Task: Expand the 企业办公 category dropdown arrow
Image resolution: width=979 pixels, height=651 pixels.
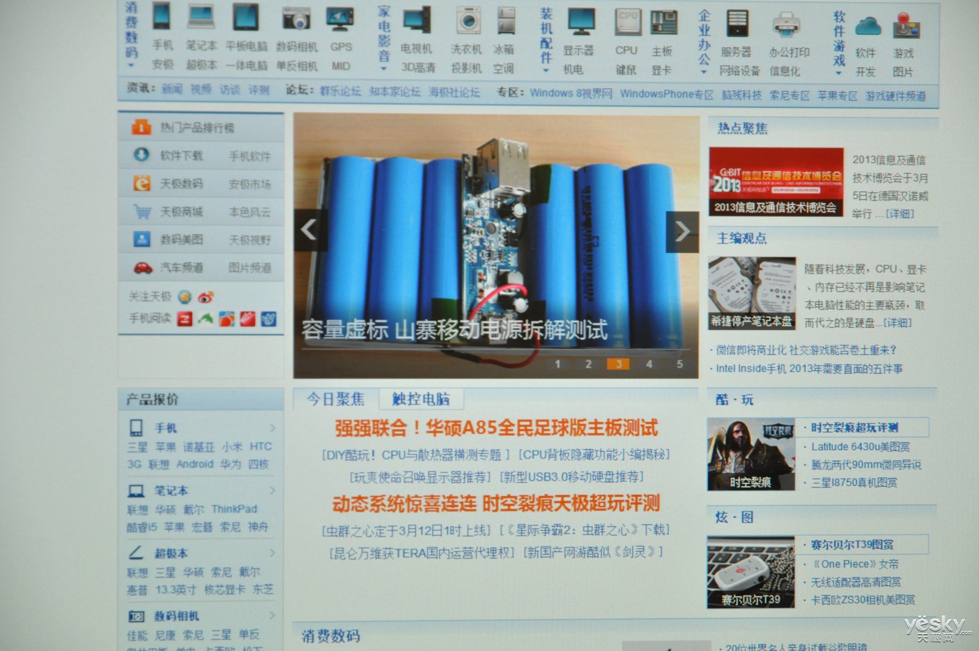Action: [704, 72]
